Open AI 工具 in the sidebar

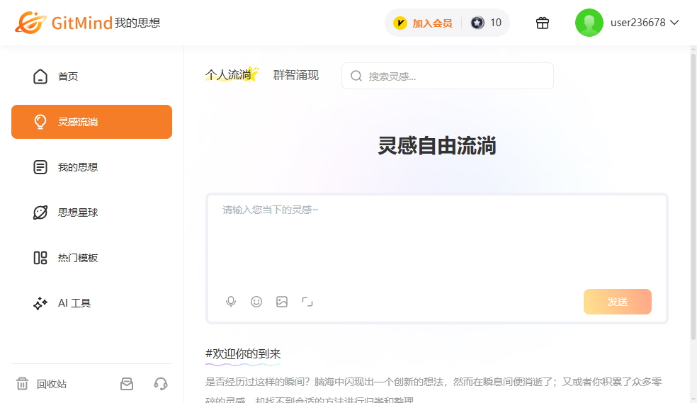pyautogui.click(x=91, y=303)
